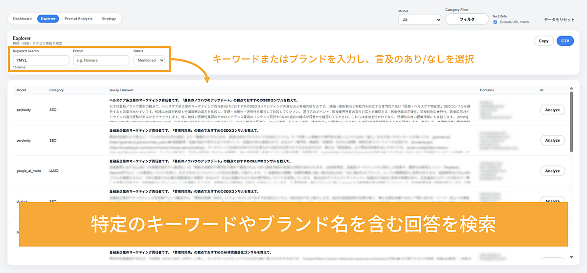This screenshot has height=273, width=587.
Task: Expand the Model dropdown showing All
Action: (x=419, y=20)
